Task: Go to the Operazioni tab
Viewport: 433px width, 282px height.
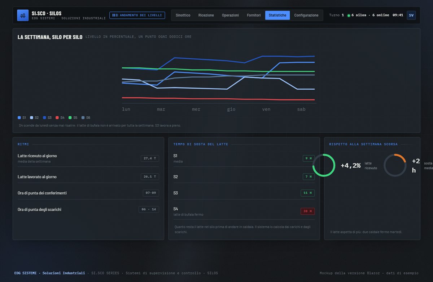Action: pyautogui.click(x=230, y=15)
